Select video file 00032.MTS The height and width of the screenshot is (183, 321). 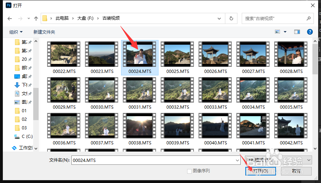click(x=178, y=93)
